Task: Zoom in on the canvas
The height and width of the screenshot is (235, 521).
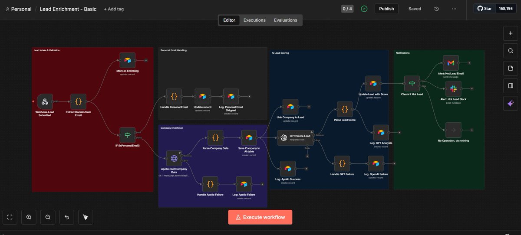Action: click(29, 217)
